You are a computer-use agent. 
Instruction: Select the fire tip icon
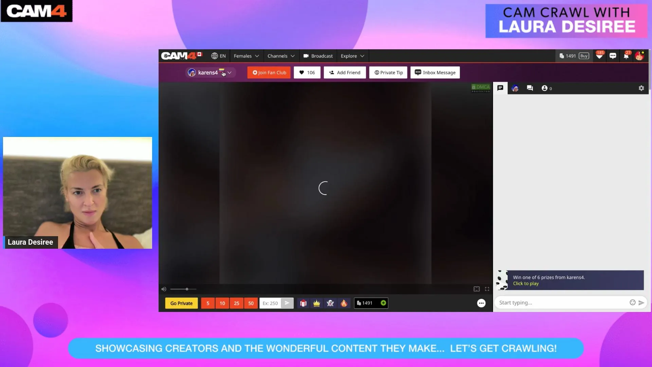[x=344, y=303]
